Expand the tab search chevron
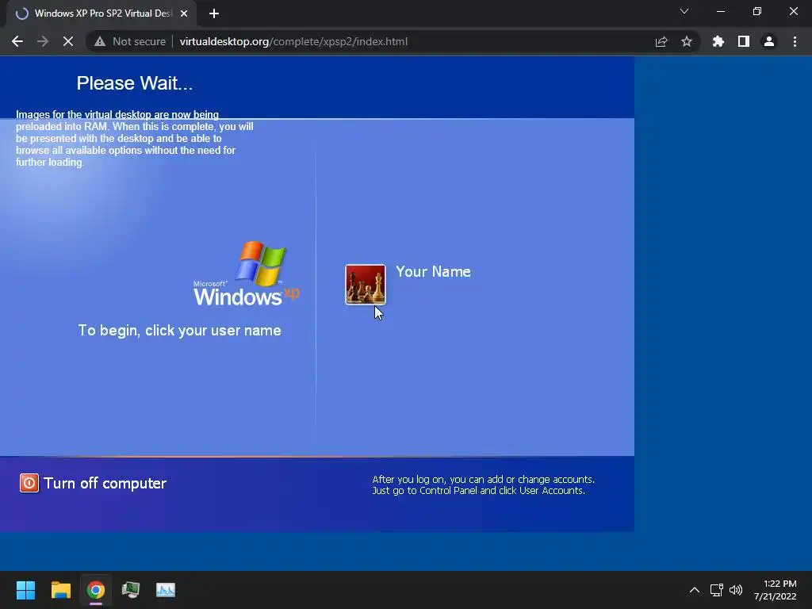Viewport: 812px width, 609px height. pyautogui.click(x=684, y=11)
